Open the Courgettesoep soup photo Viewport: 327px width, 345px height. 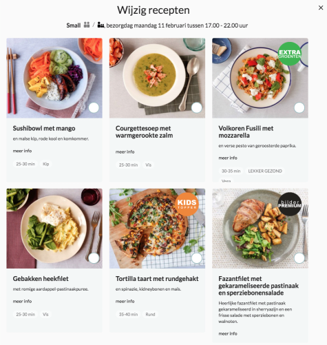(157, 78)
